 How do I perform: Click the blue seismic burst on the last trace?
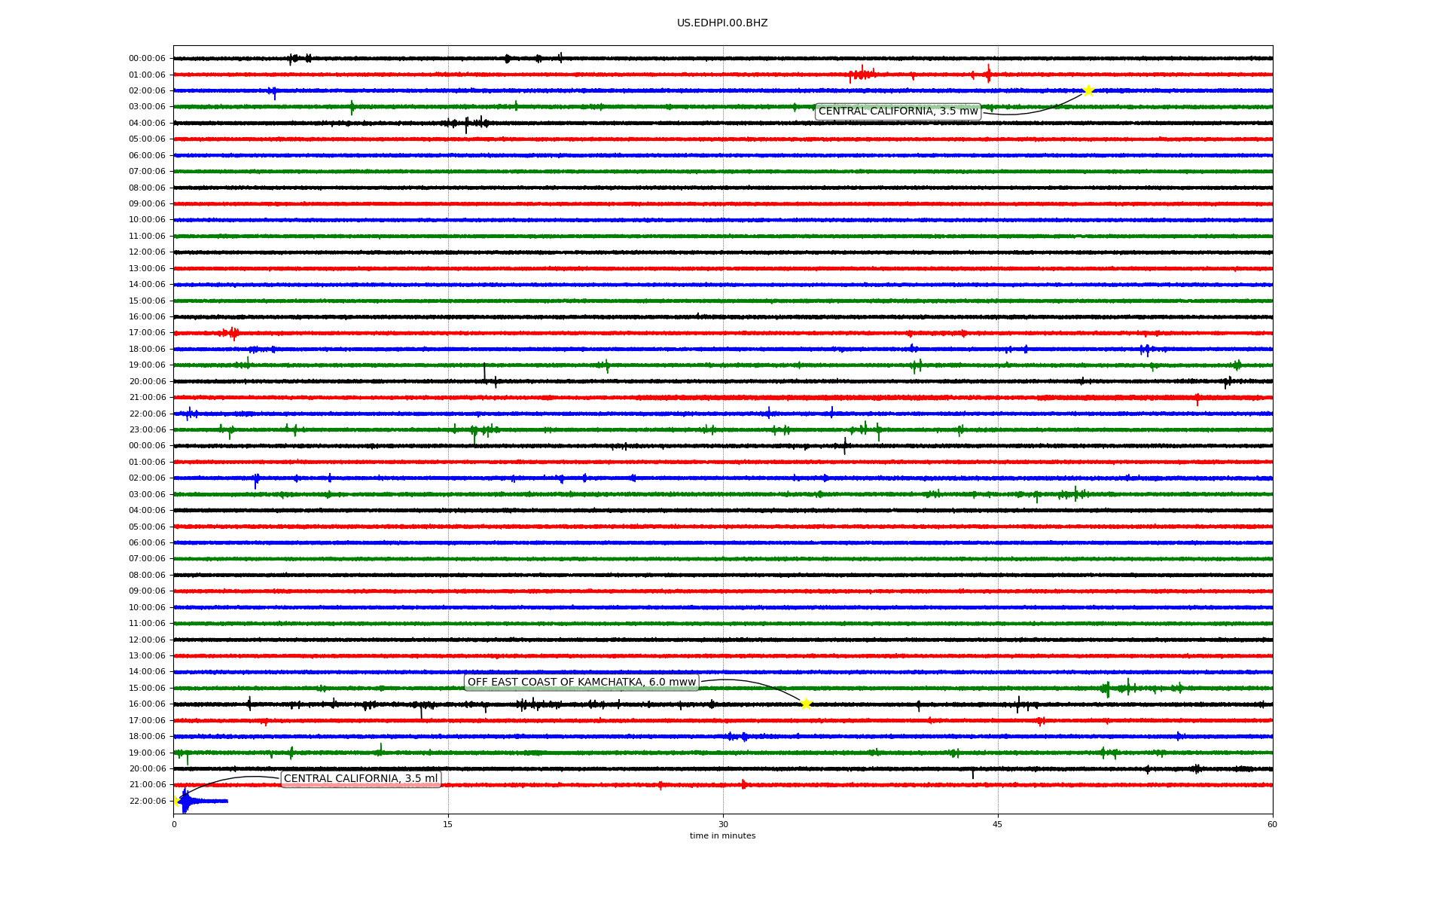point(186,801)
